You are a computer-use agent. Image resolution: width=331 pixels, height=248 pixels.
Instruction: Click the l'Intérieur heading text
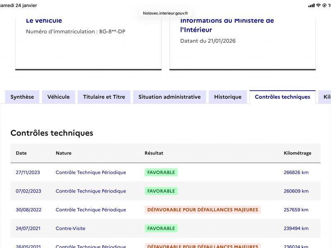[196, 30]
